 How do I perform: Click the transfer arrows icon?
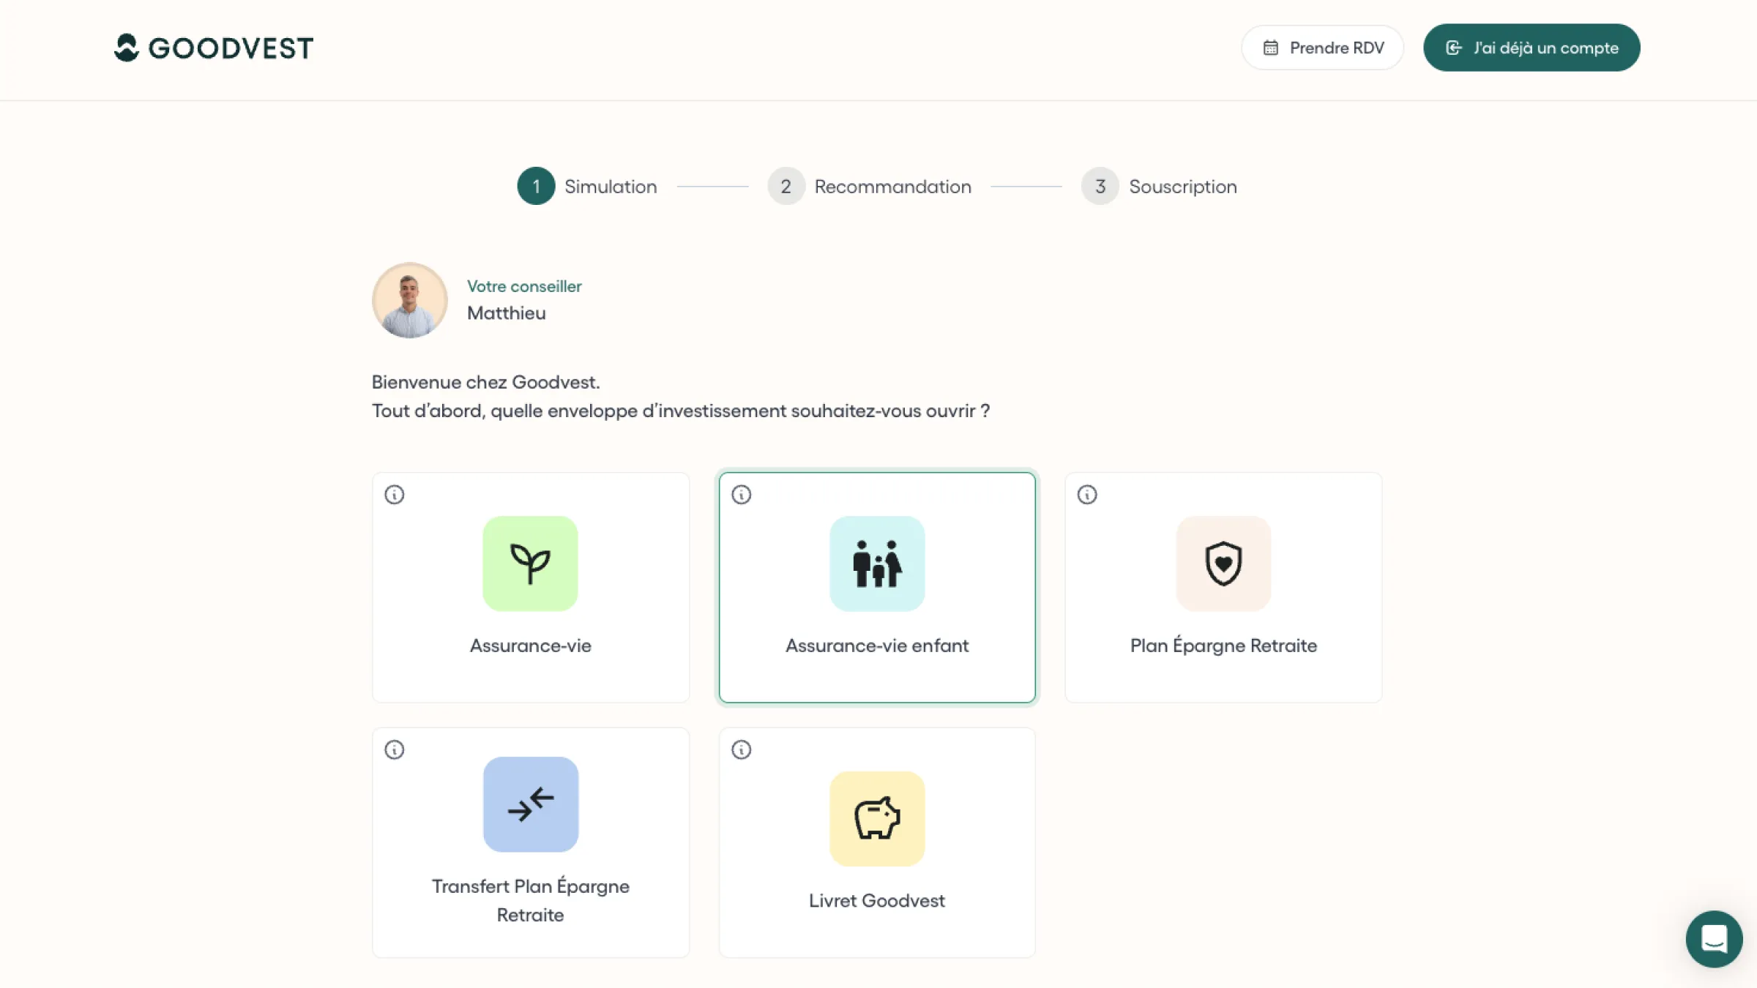coord(530,804)
